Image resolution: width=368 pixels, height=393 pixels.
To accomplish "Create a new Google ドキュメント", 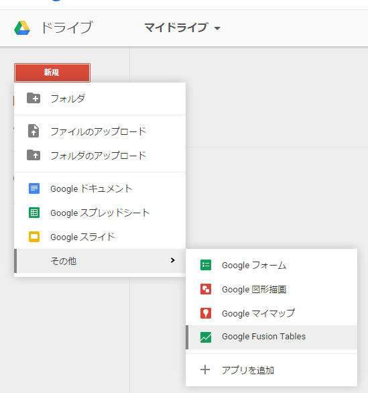I will click(100, 188).
